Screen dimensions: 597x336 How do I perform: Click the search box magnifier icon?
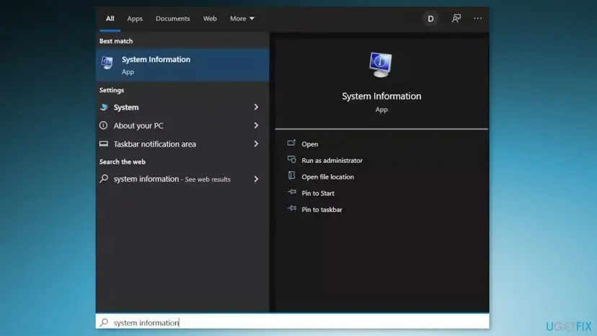click(x=104, y=322)
